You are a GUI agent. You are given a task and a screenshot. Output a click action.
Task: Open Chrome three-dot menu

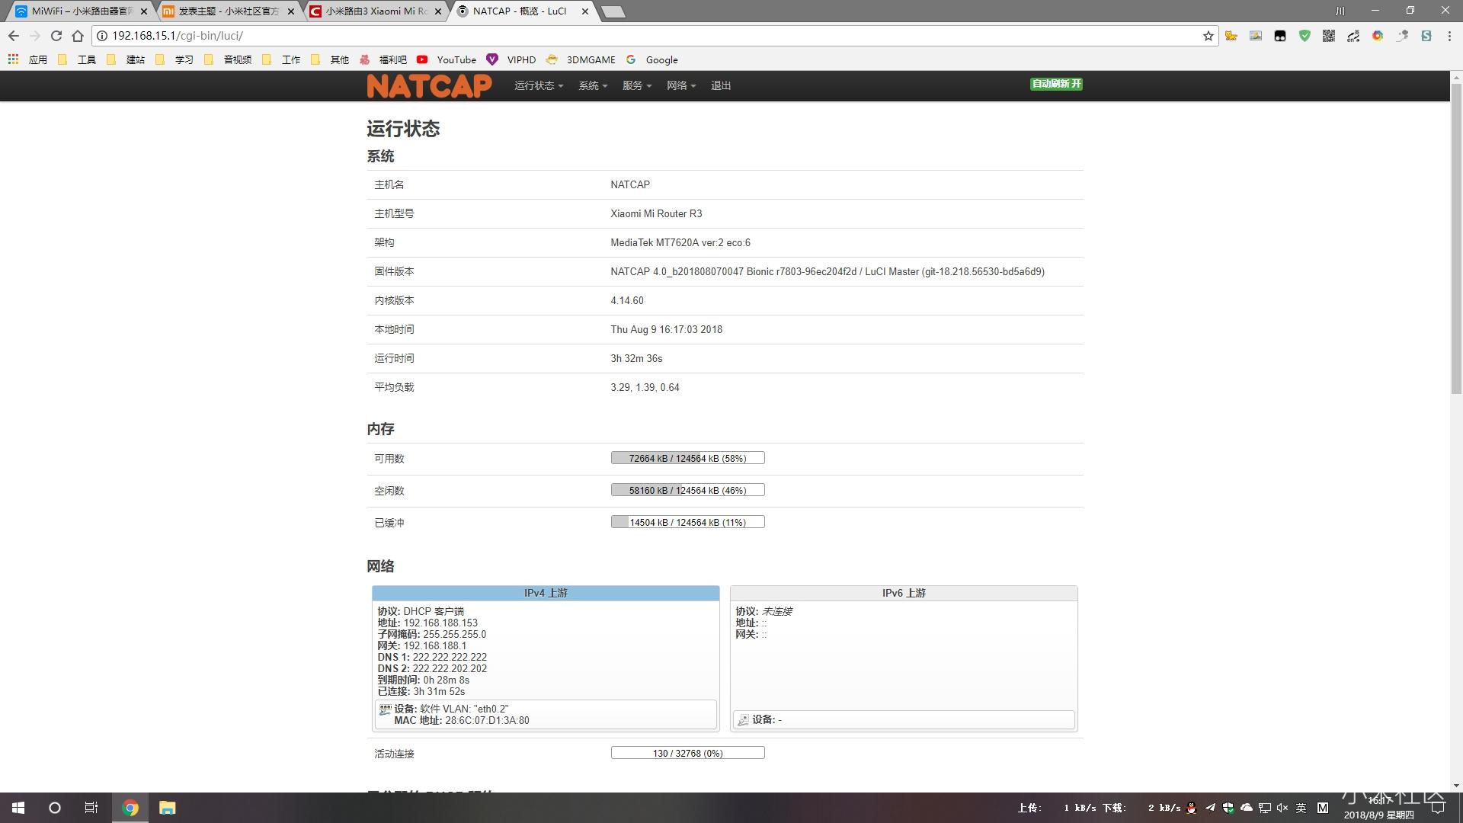tap(1449, 36)
